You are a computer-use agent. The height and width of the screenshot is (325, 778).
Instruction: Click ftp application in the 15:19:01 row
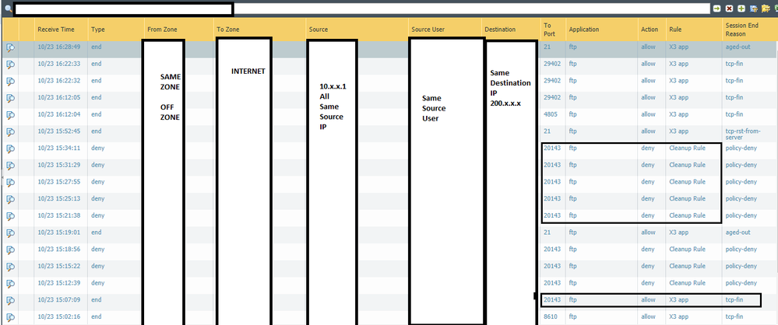pos(573,232)
